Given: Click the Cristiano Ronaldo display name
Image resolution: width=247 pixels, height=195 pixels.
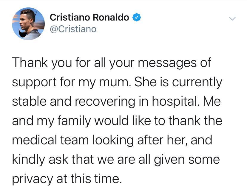Looking at the screenshot, I should point(89,18).
